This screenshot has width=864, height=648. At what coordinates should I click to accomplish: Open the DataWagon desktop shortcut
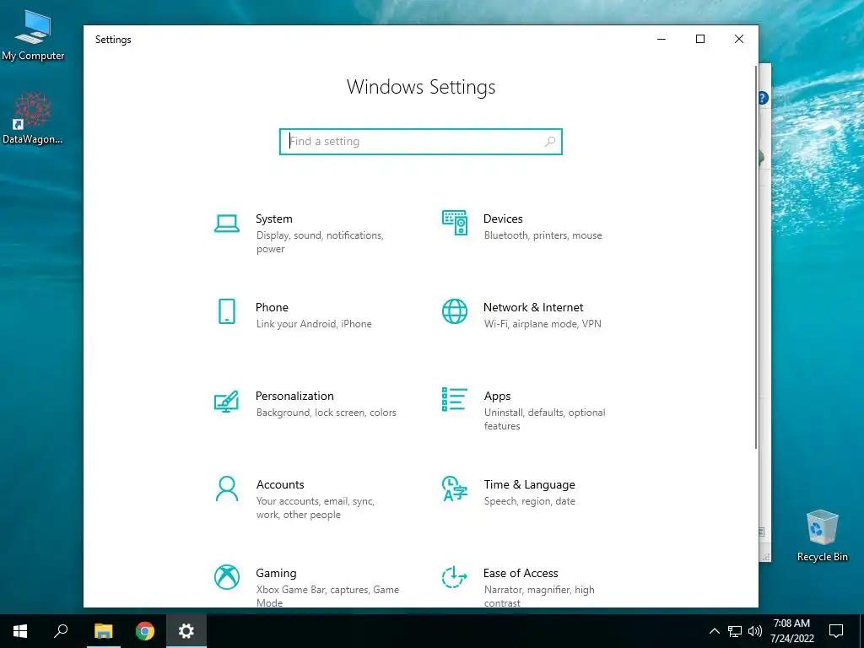[33, 118]
